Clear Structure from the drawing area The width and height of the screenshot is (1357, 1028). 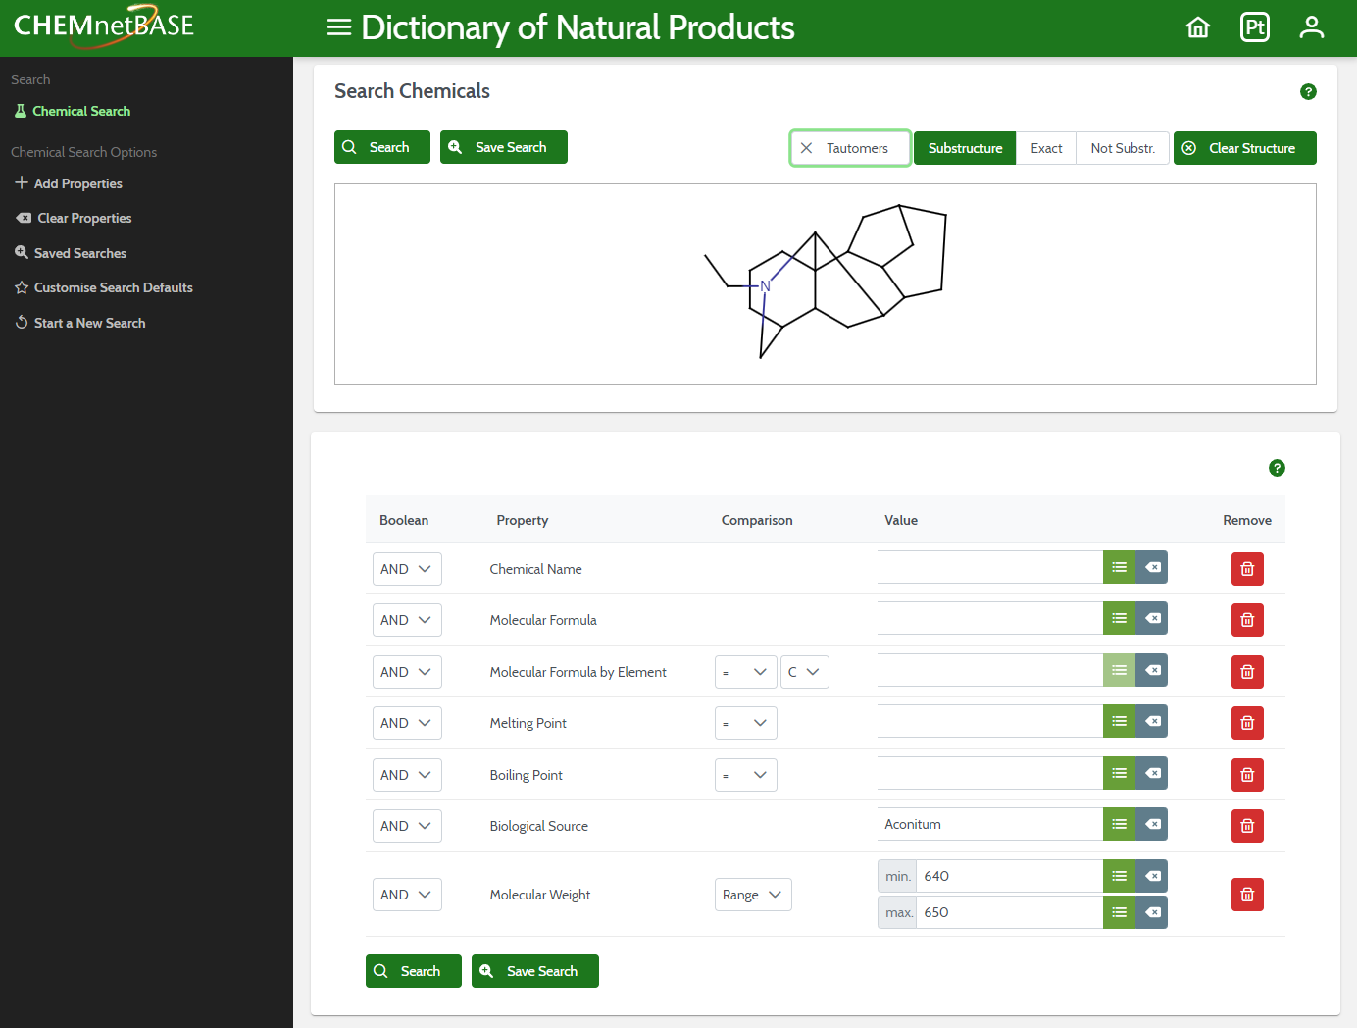coord(1245,148)
